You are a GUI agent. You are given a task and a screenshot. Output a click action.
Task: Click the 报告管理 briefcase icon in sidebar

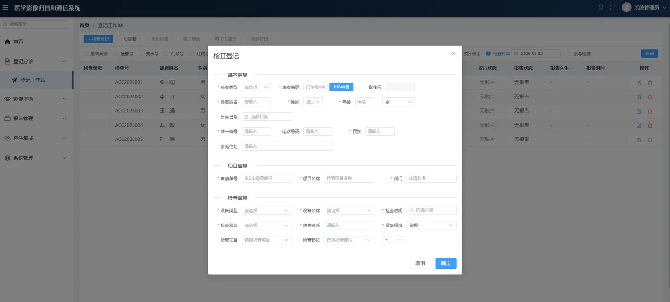[x=7, y=118]
